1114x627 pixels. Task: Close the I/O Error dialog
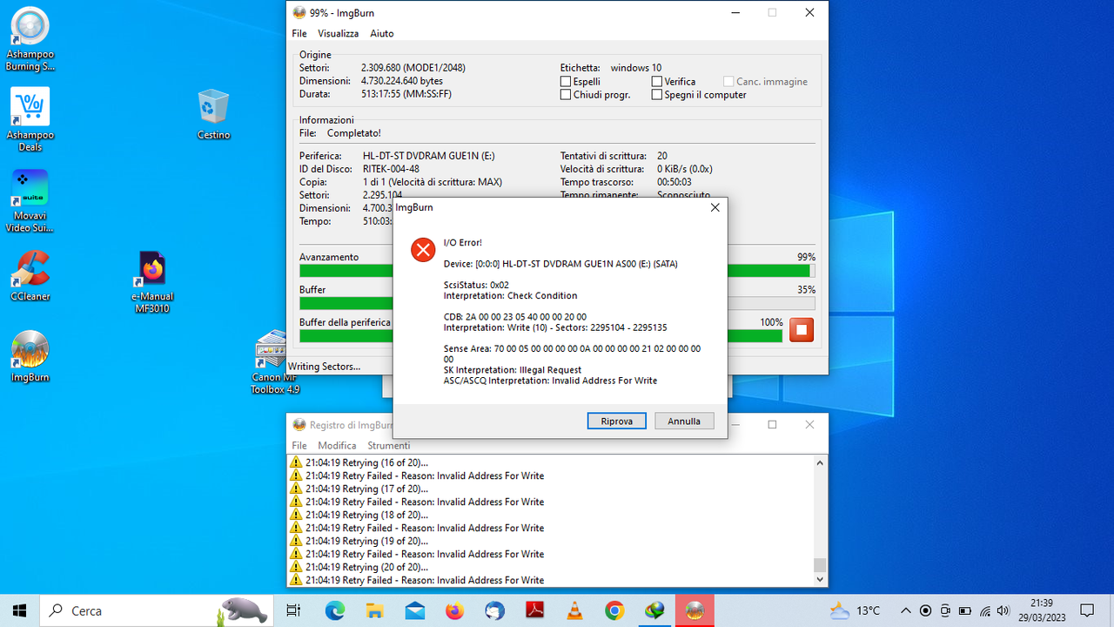coord(715,207)
